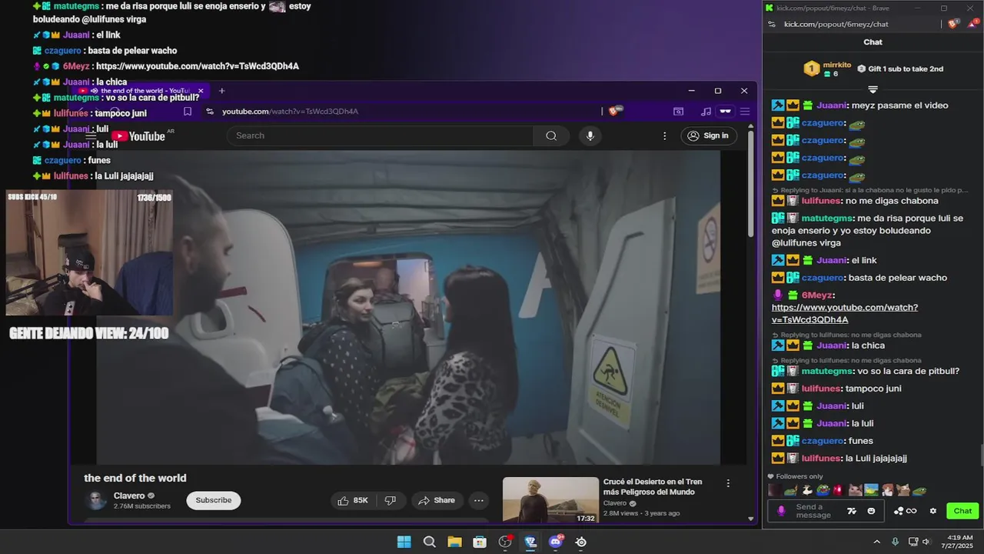Screen dimensions: 984x554
Task: Click the Brave private glasses icon
Action: [x=725, y=112]
